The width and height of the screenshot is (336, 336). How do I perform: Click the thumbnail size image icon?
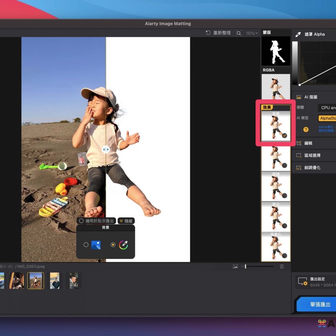(x=235, y=266)
